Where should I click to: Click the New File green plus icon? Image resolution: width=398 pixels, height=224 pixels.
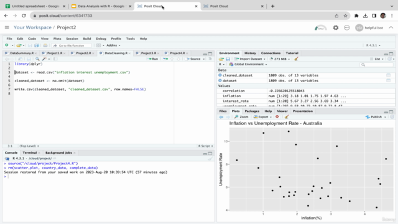7,45
